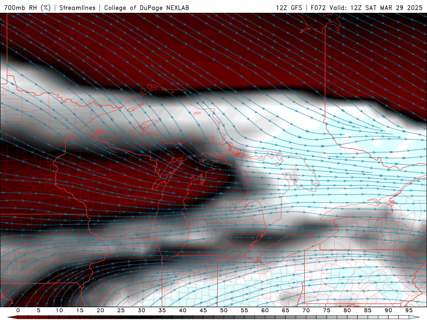427x320 pixels.
Task: Click the "700mb RH (%)" title text
Action: [x=27, y=7]
